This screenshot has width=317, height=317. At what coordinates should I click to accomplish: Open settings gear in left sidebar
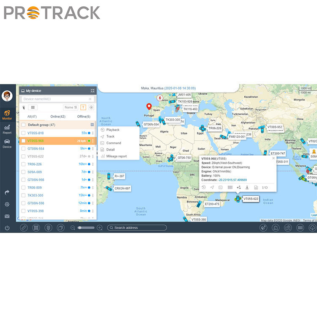point(7,204)
